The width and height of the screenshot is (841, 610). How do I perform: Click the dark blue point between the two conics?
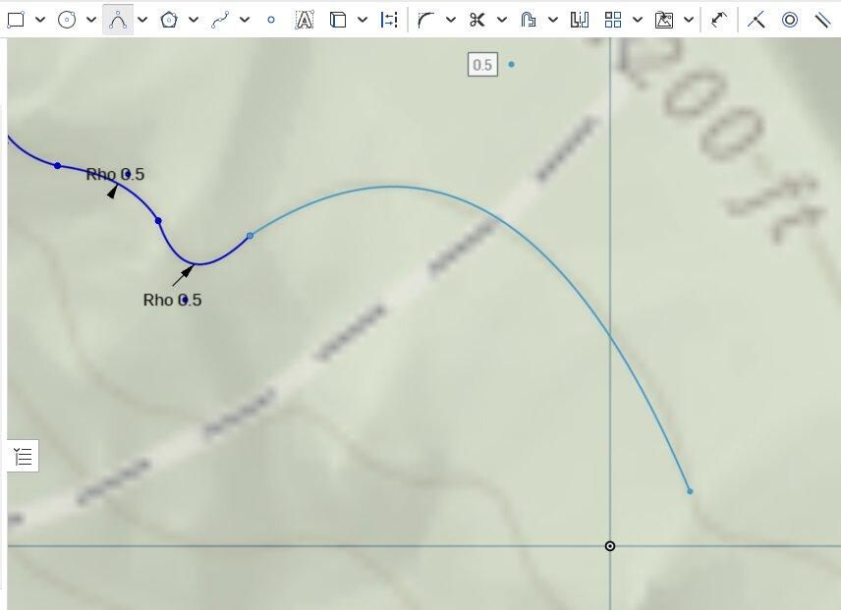tap(157, 220)
